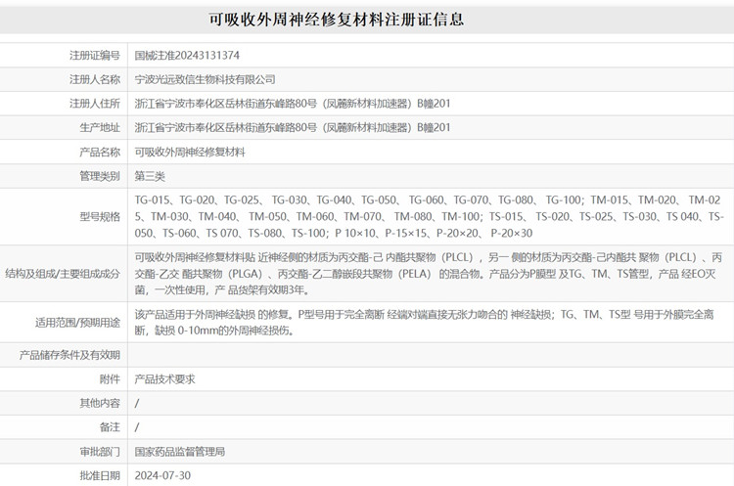Select registration number 国械注准20243131374
Viewport: 734px width, 486px height.
187,55
